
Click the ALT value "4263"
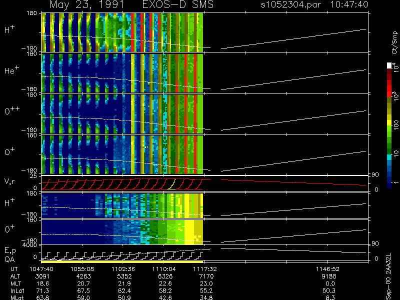point(82,276)
